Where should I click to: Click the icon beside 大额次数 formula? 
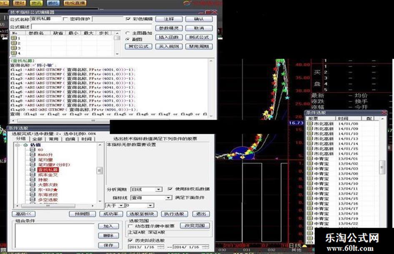tap(33, 185)
